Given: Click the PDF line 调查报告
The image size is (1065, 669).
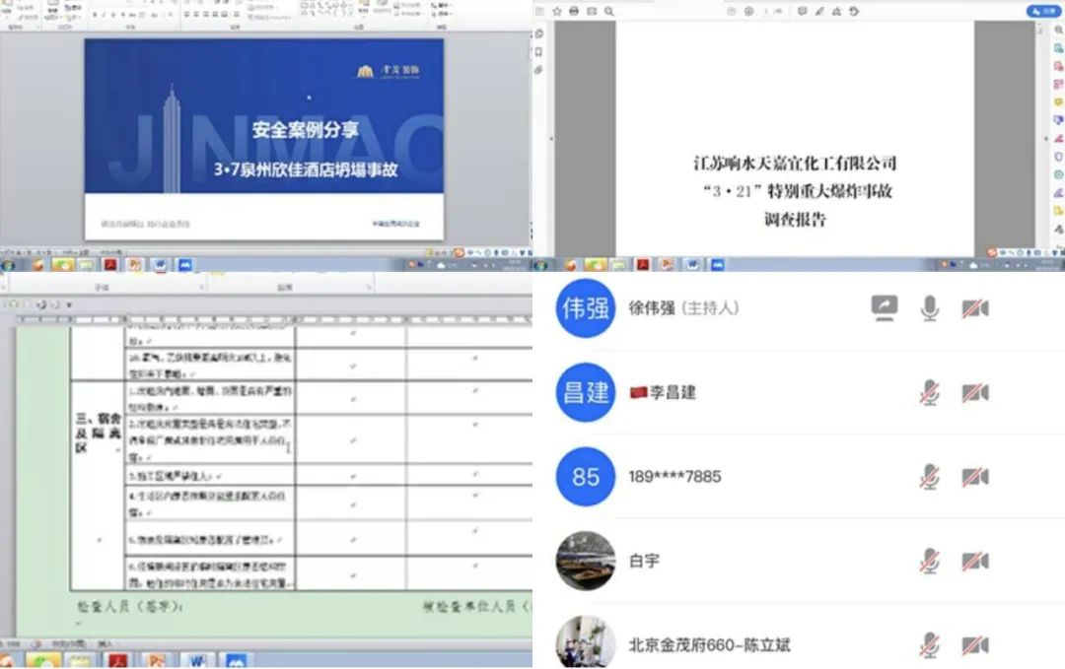Looking at the screenshot, I should coord(795,219).
